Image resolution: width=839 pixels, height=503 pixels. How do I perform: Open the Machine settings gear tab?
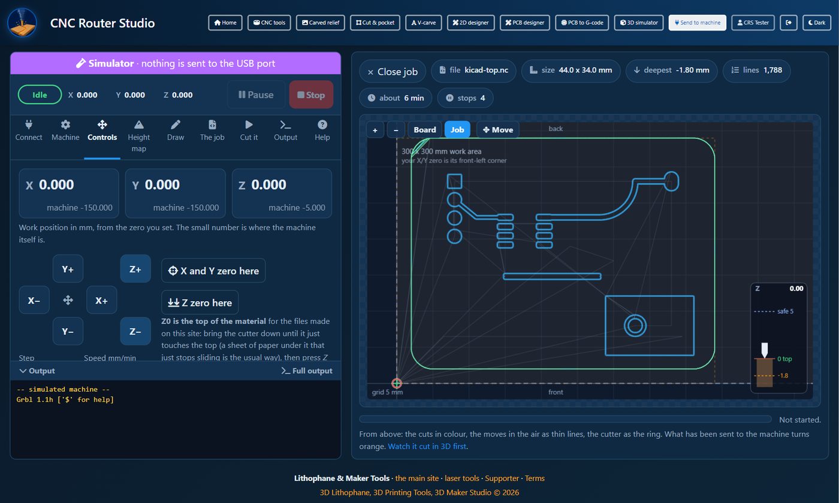(65, 131)
